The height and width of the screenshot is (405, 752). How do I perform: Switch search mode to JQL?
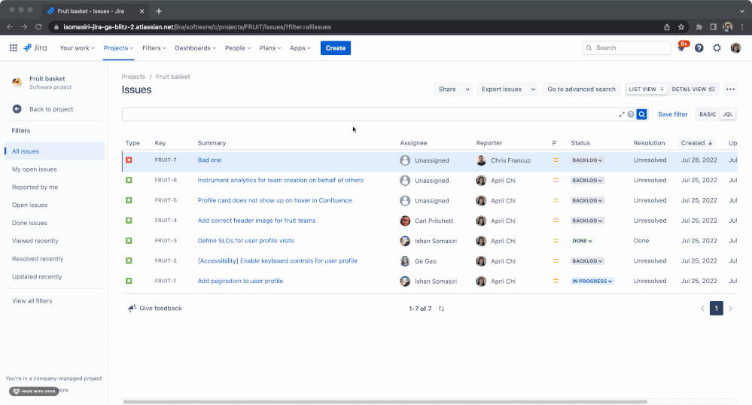728,114
